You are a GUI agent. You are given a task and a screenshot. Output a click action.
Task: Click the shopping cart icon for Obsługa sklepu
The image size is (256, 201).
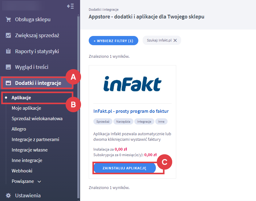pyautogui.click(x=8, y=20)
